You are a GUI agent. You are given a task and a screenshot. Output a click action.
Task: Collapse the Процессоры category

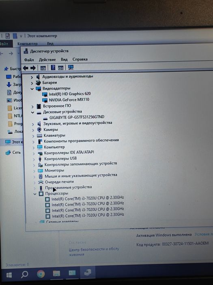35,194
